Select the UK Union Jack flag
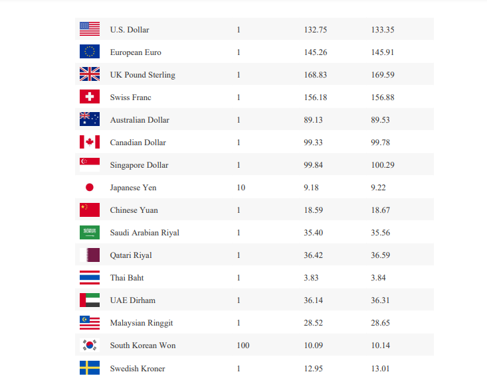Image resolution: width=487 pixels, height=376 pixels. tap(90, 74)
